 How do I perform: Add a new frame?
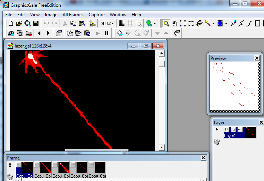11,33
